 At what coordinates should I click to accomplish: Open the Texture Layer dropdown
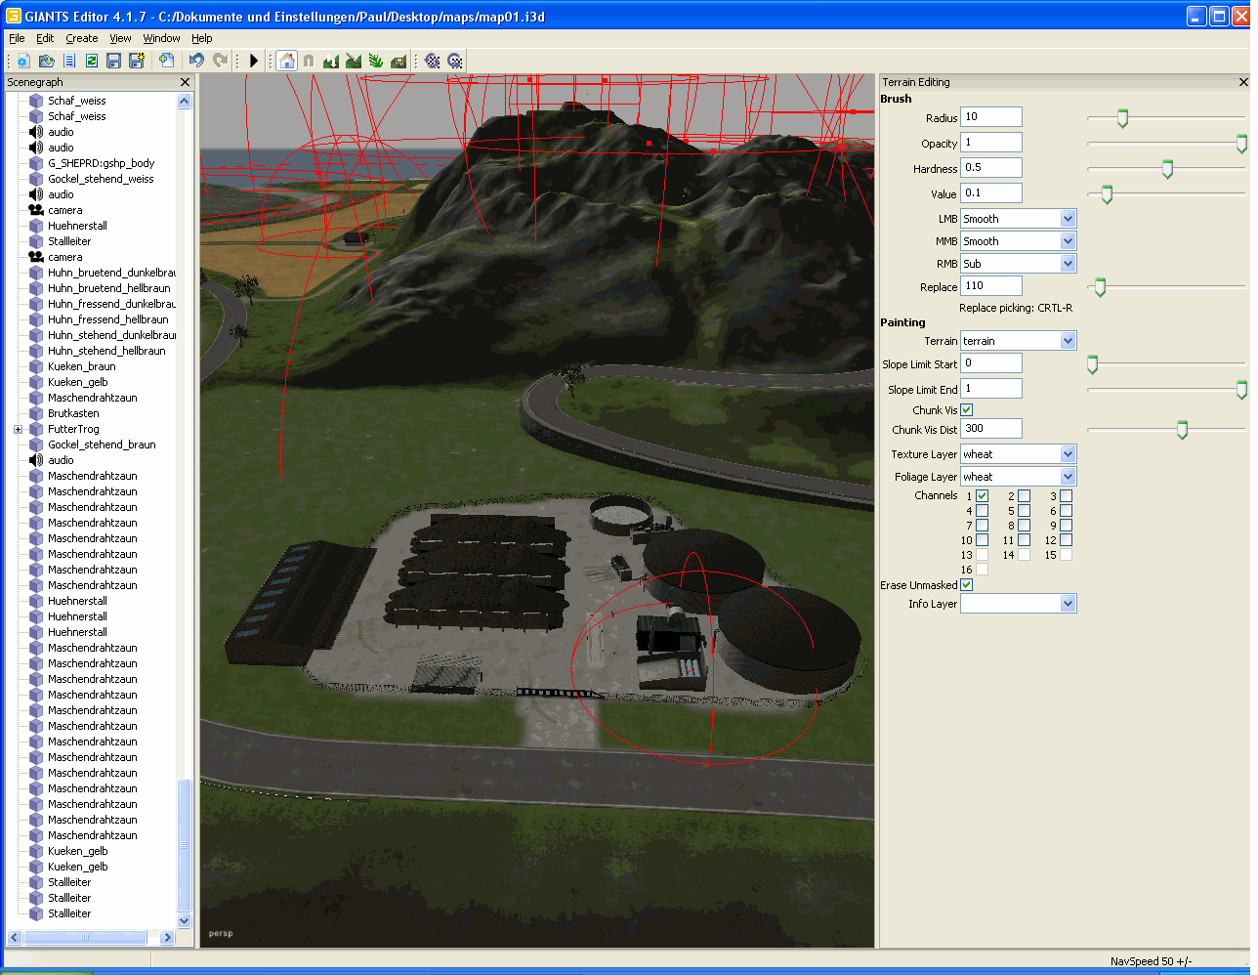click(1068, 454)
